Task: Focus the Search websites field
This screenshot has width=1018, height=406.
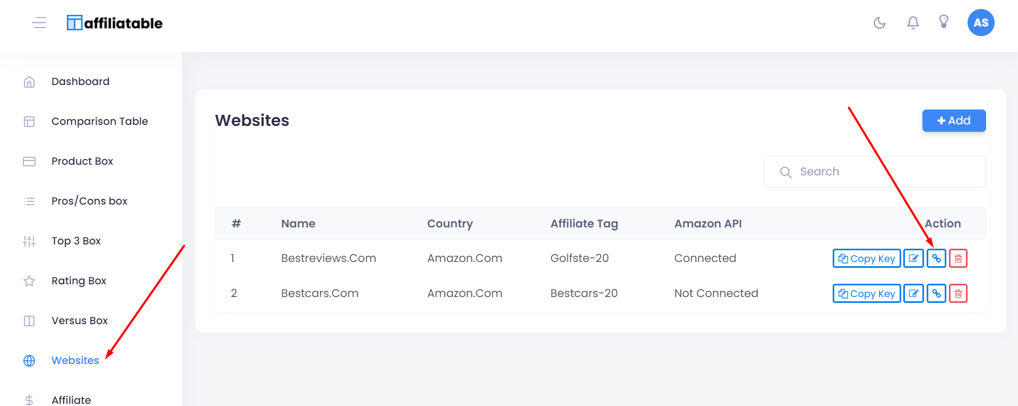Action: coord(874,172)
